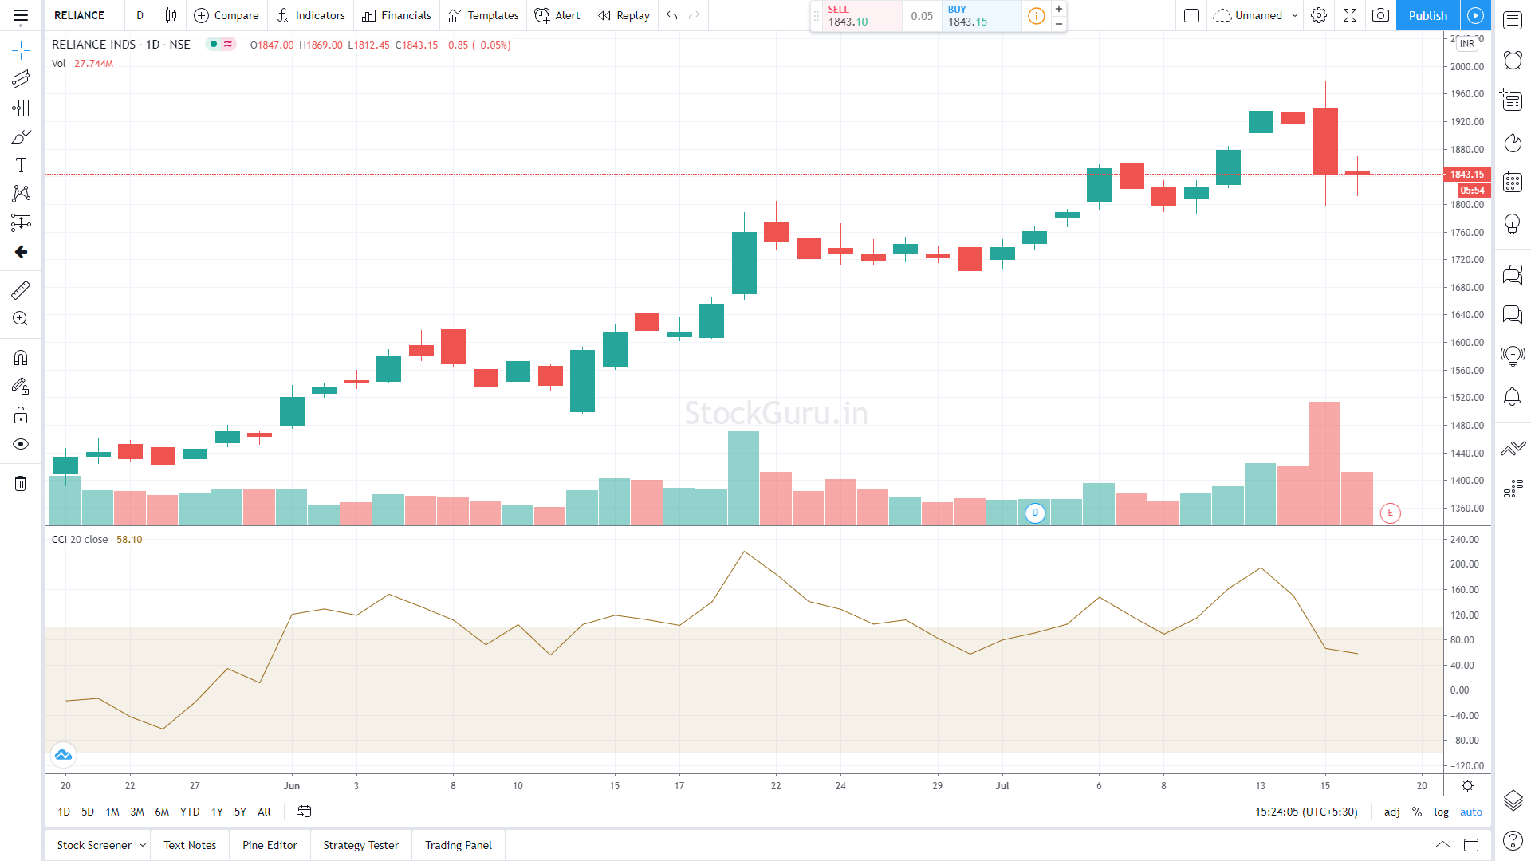Select the 5D date range
This screenshot has width=1531, height=861.
[x=88, y=812]
